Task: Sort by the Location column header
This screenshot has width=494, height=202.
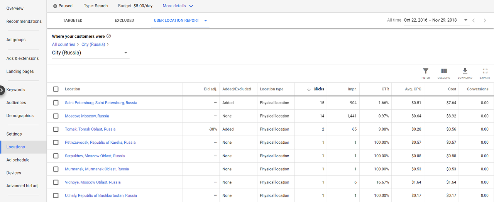Action: pyautogui.click(x=73, y=89)
